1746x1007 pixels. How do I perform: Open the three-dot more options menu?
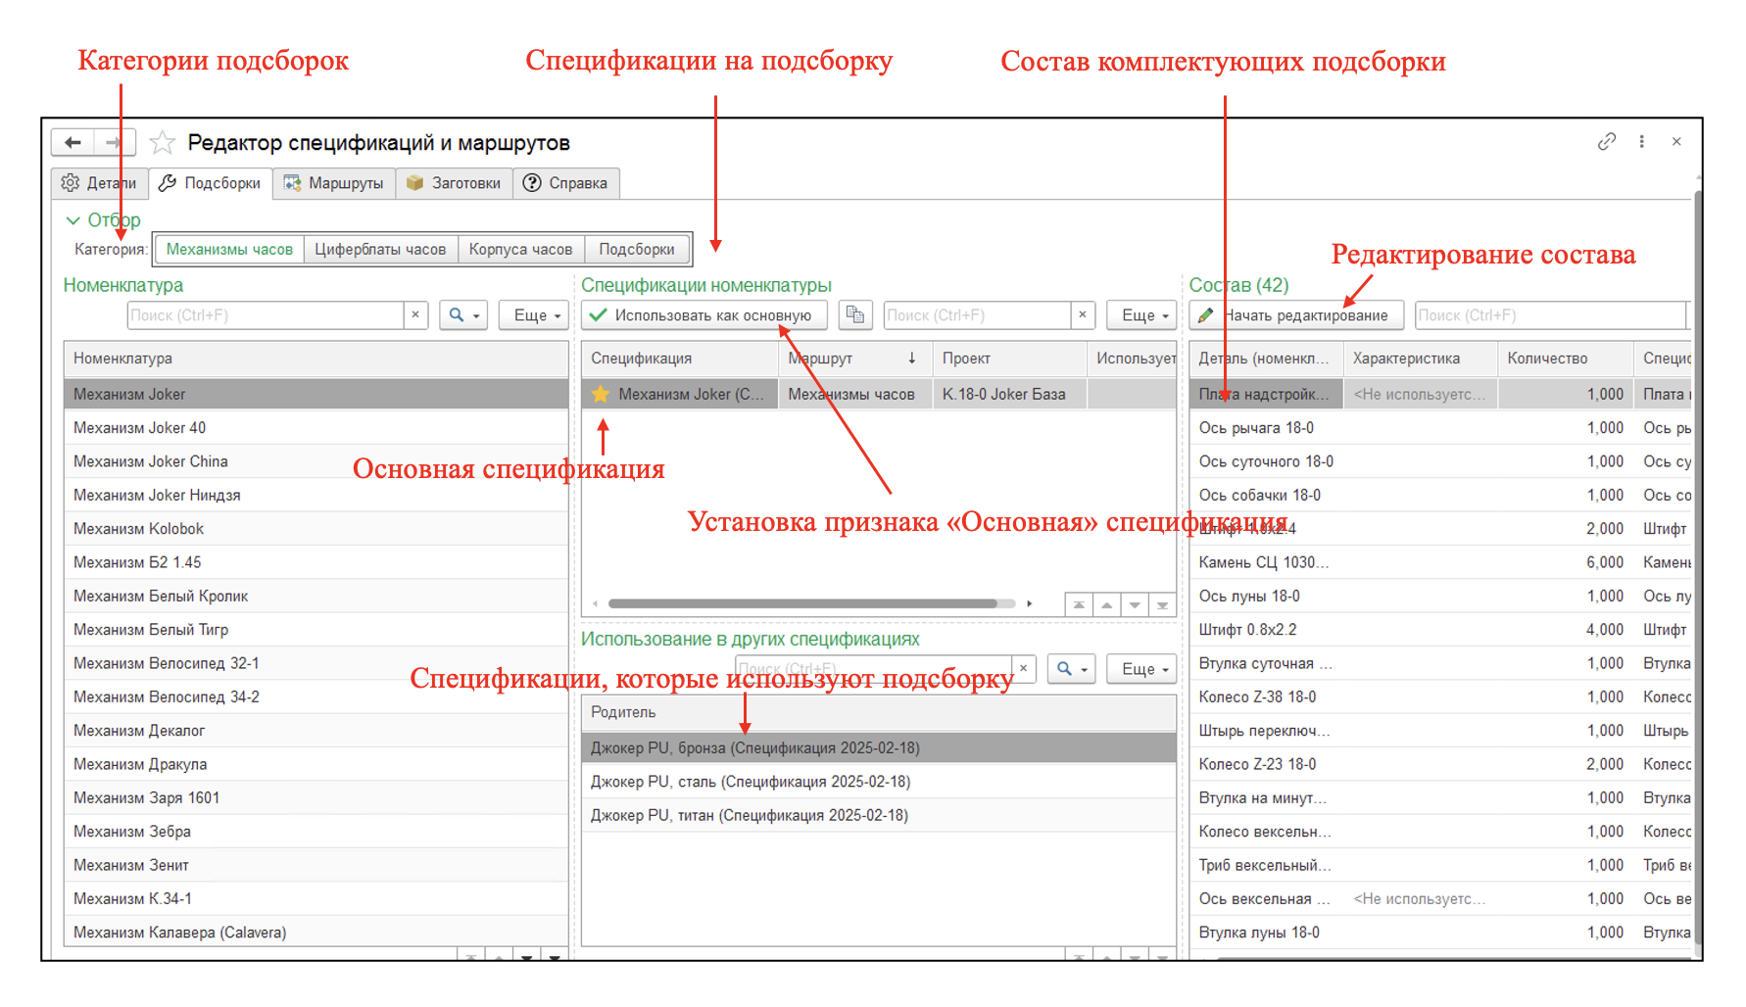1641,142
